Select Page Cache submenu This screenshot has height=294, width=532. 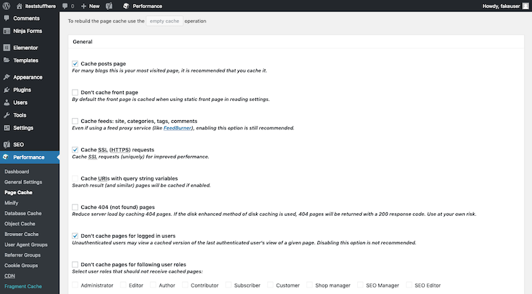[19, 192]
